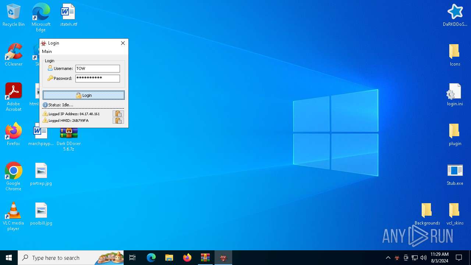Image resolution: width=471 pixels, height=265 pixels.
Task: Select Stub.exe on desktop
Action: click(455, 174)
